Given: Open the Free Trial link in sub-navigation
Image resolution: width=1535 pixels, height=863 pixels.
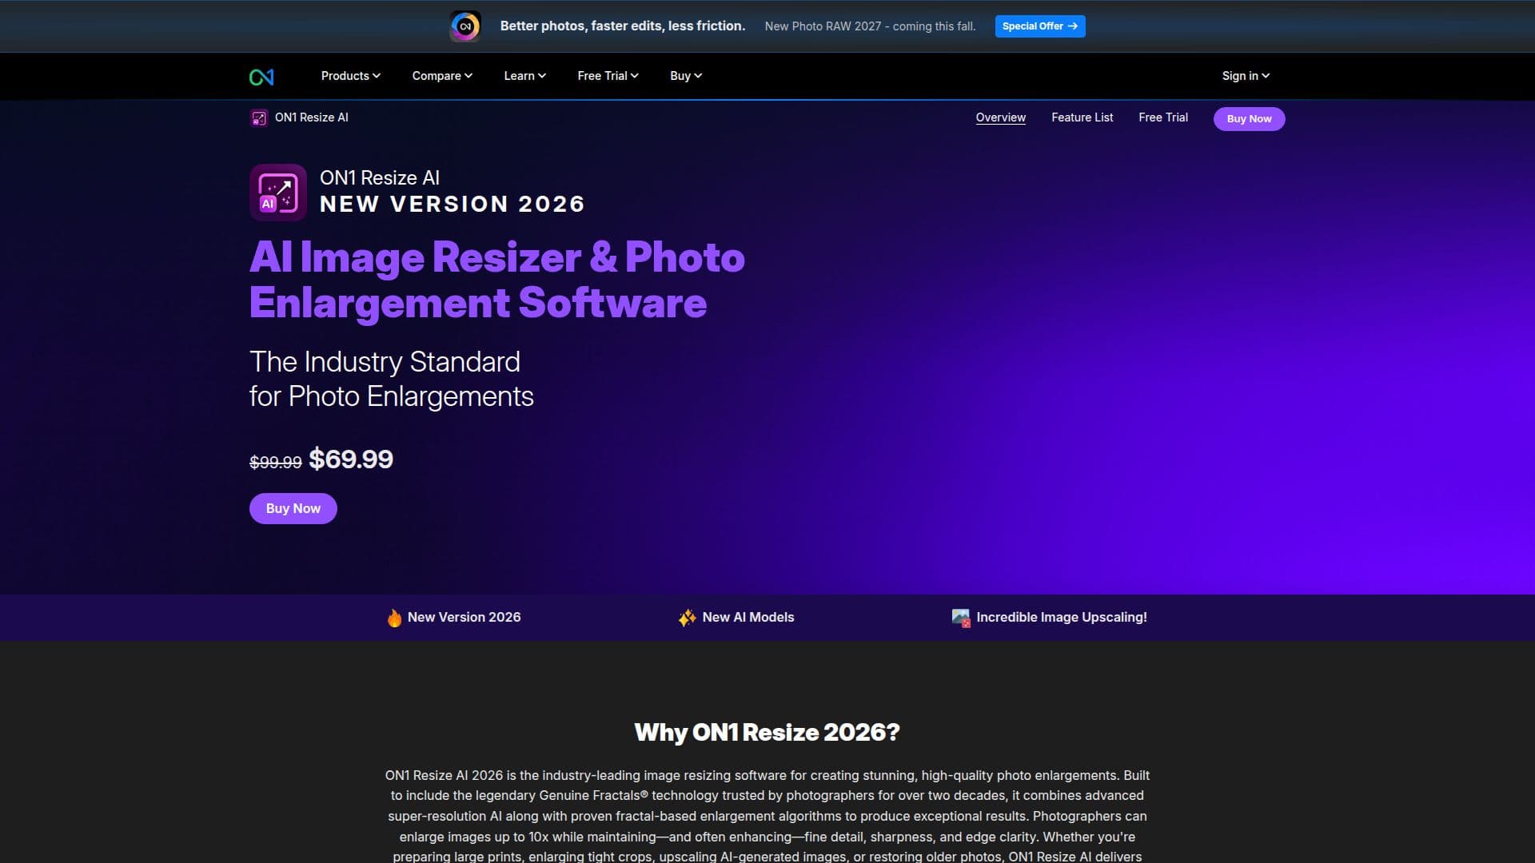Looking at the screenshot, I should pyautogui.click(x=1162, y=117).
